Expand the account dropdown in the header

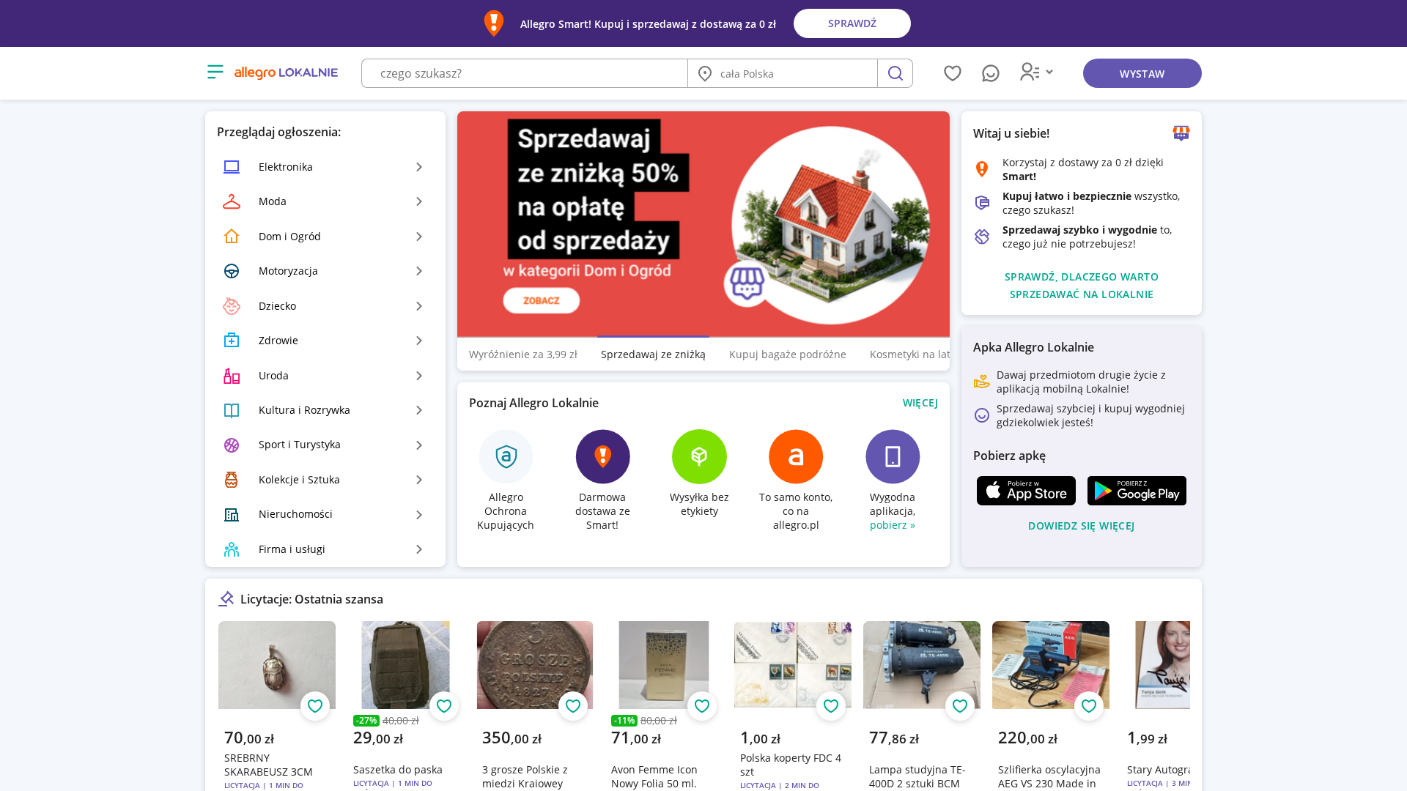coord(1036,72)
